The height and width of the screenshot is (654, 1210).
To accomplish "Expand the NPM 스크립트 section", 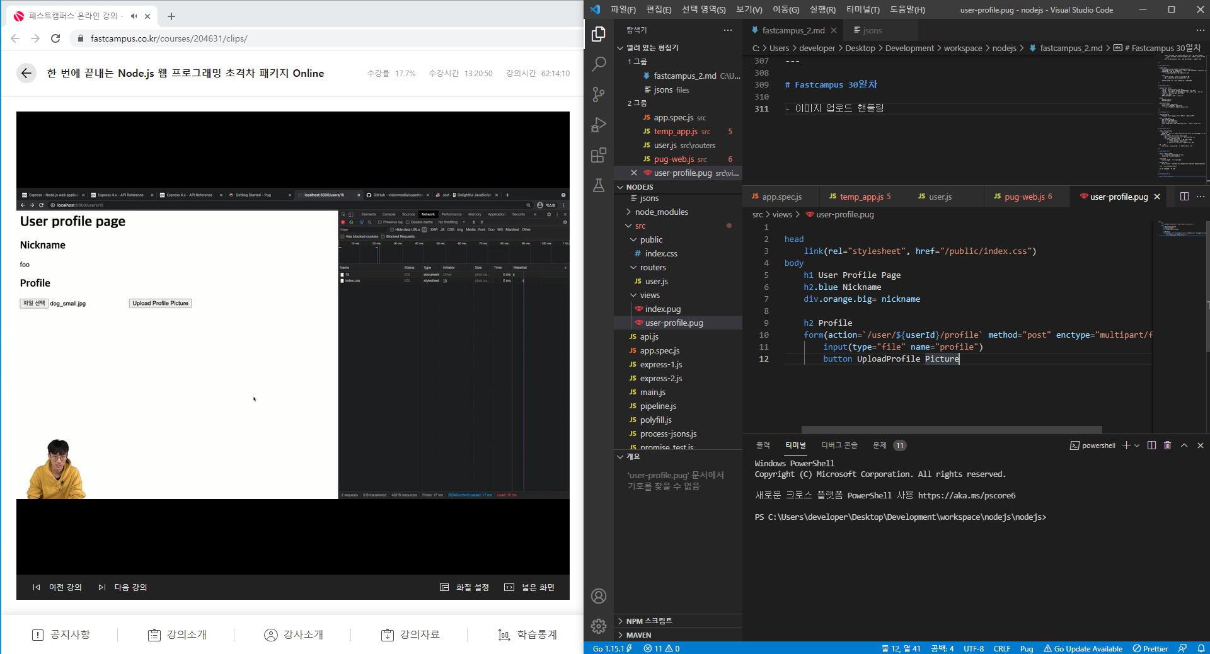I will click(649, 621).
